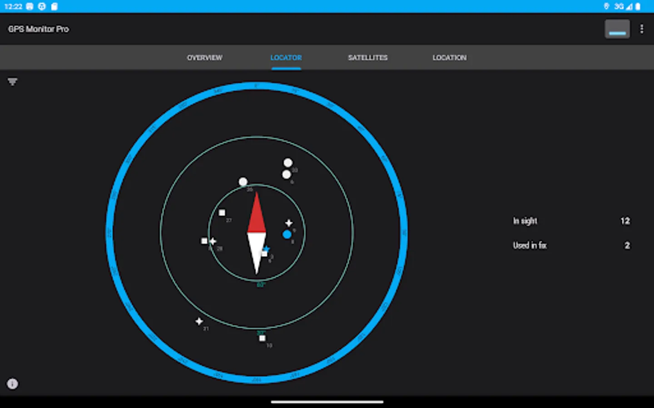Tap the 30° elevation ring label
The width and height of the screenshot is (654, 408).
pos(261,333)
